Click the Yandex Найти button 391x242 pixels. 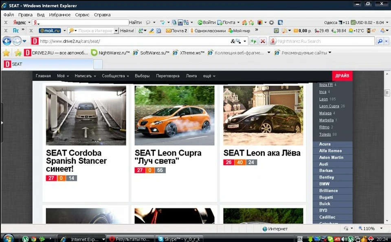point(135,22)
